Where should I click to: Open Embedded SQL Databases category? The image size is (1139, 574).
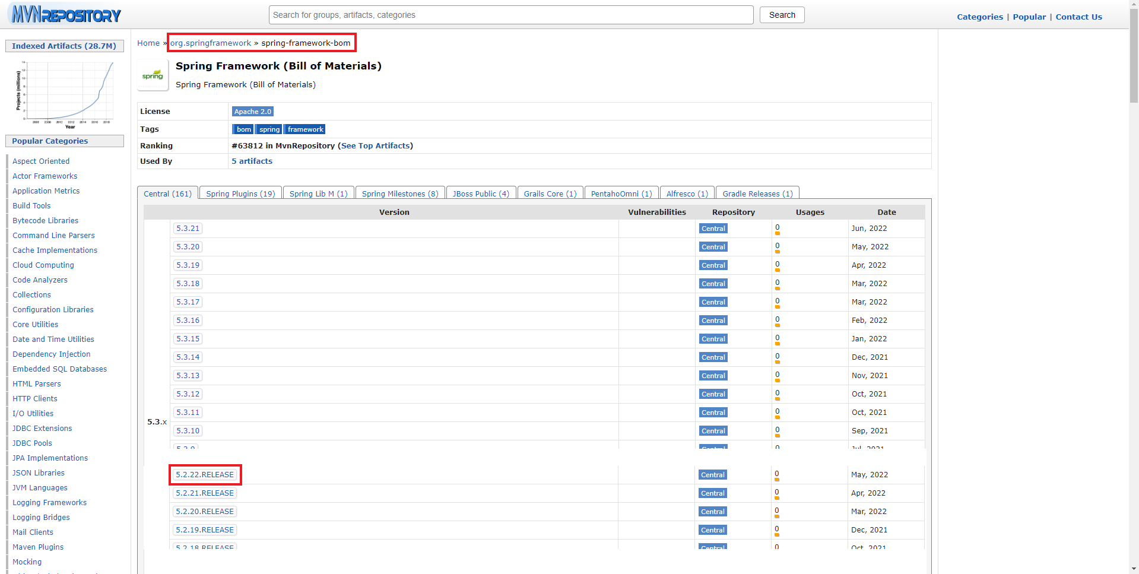coord(59,369)
